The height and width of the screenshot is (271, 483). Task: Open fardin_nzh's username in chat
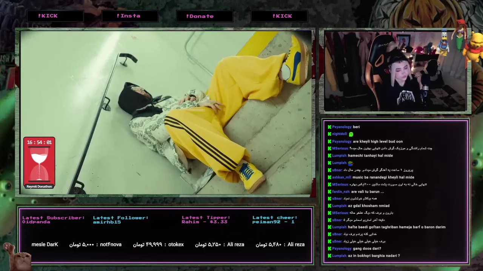(341, 192)
